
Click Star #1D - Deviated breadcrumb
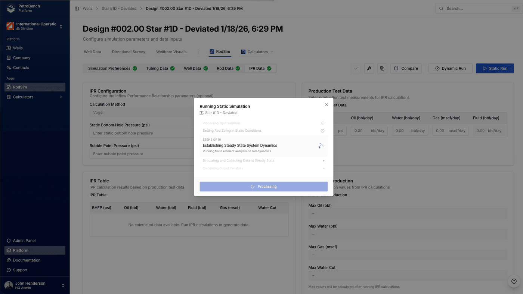coord(119,9)
